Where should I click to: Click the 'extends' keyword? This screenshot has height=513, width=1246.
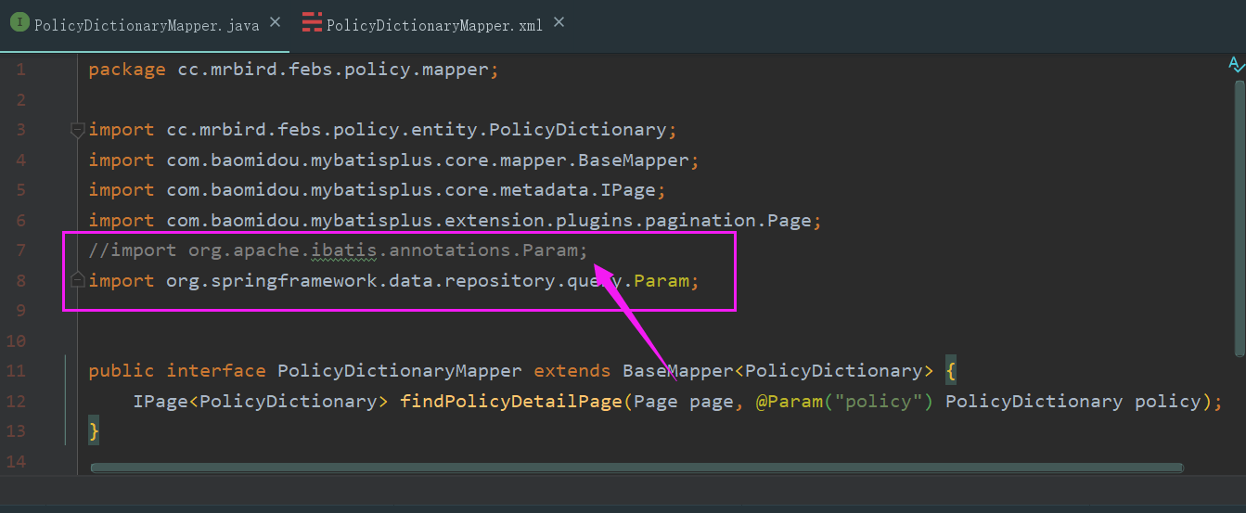pyautogui.click(x=572, y=371)
